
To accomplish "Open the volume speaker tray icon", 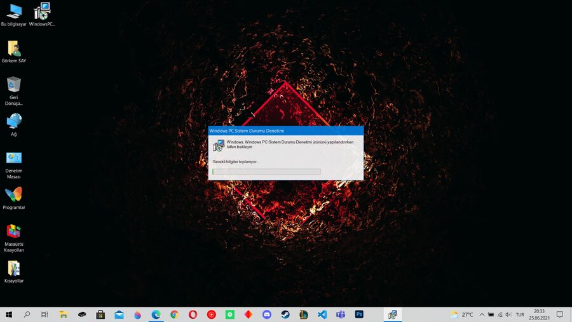I will [x=508, y=314].
